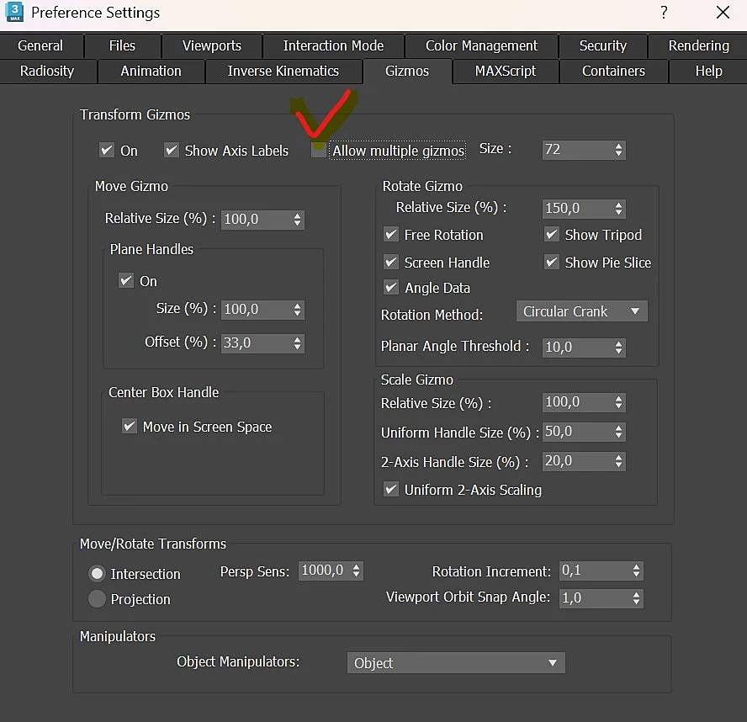
Task: Click Rotation Increment spinner arrows
Action: [x=636, y=571]
